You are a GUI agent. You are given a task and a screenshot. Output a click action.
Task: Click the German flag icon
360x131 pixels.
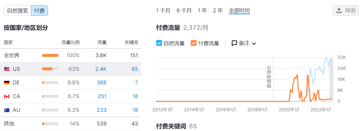pyautogui.click(x=7, y=83)
